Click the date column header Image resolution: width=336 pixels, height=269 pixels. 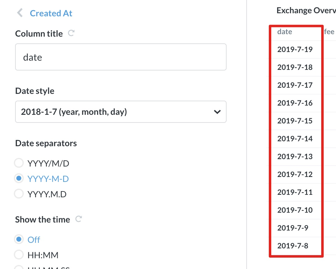pos(284,31)
